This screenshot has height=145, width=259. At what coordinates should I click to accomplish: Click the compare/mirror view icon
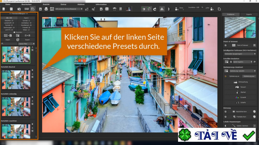pos(163,9)
